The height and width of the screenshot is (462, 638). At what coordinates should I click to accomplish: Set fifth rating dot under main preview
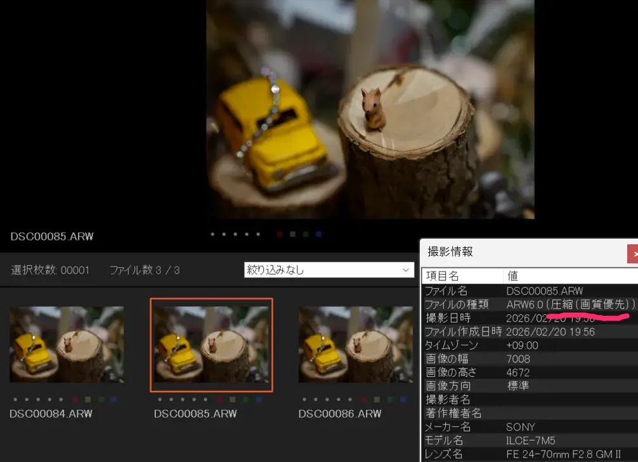258,234
